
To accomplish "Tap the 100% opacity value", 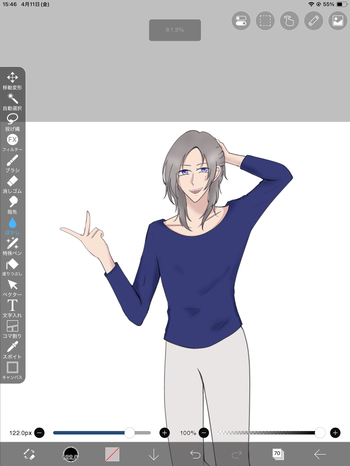I will click(x=188, y=433).
